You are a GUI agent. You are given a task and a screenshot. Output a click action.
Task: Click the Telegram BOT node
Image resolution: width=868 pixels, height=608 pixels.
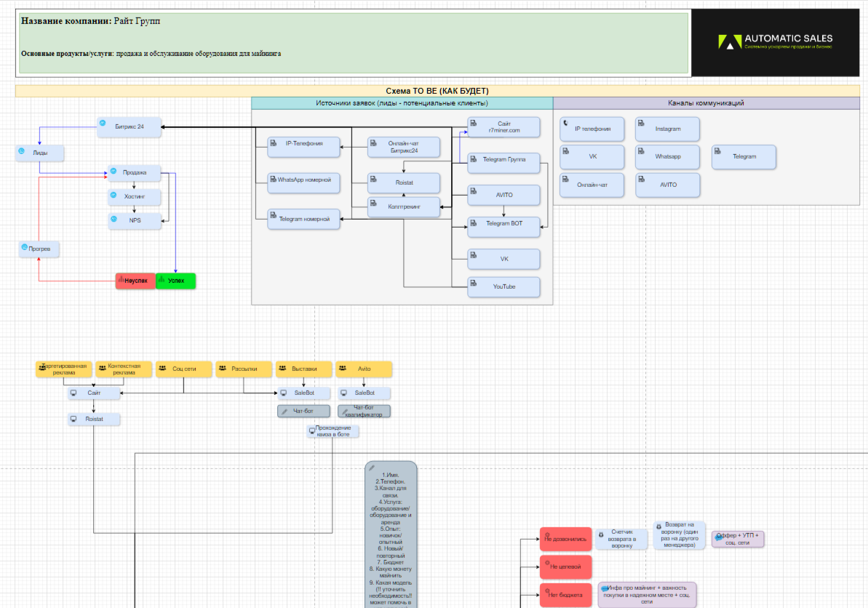coord(503,227)
